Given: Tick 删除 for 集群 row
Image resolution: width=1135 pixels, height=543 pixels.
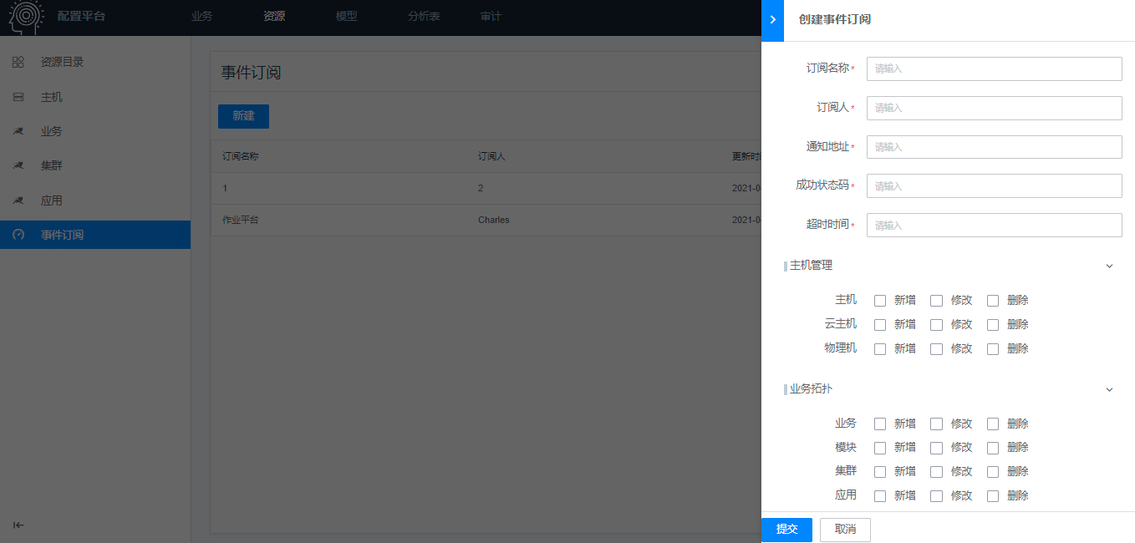Looking at the screenshot, I should coord(993,472).
